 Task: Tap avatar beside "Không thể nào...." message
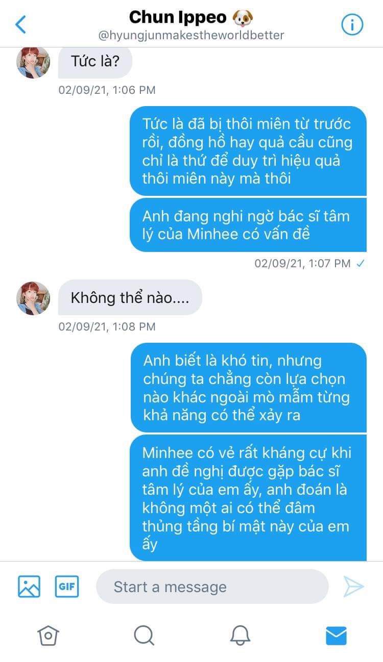(x=33, y=298)
